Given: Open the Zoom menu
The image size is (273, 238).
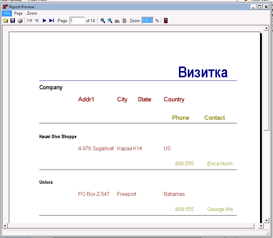Looking at the screenshot, I should (x=32, y=13).
